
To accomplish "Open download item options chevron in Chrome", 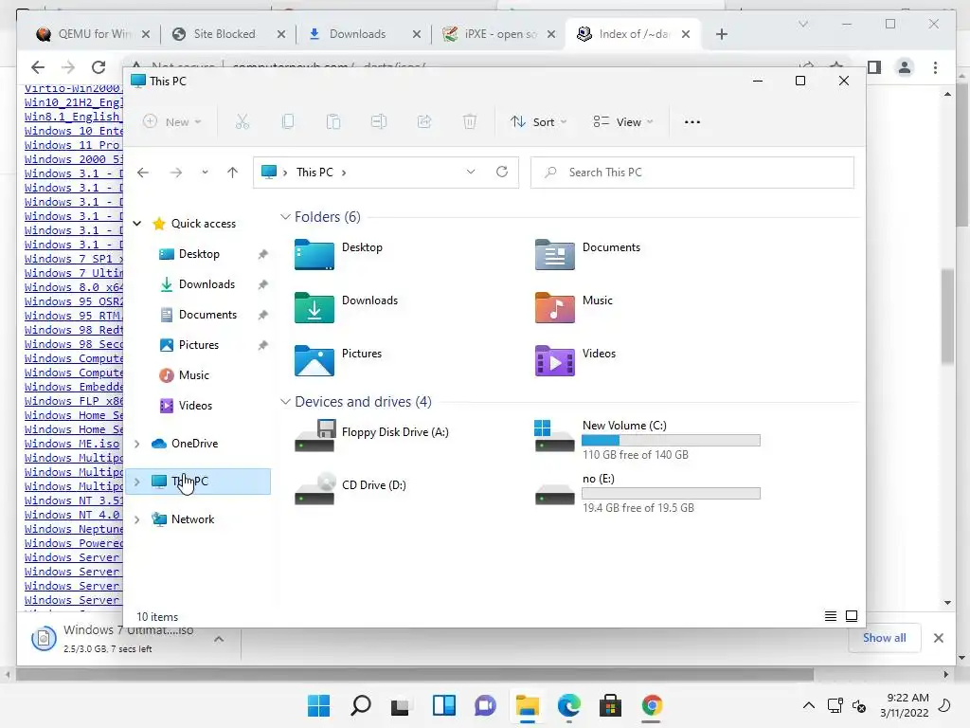I will pyautogui.click(x=219, y=639).
